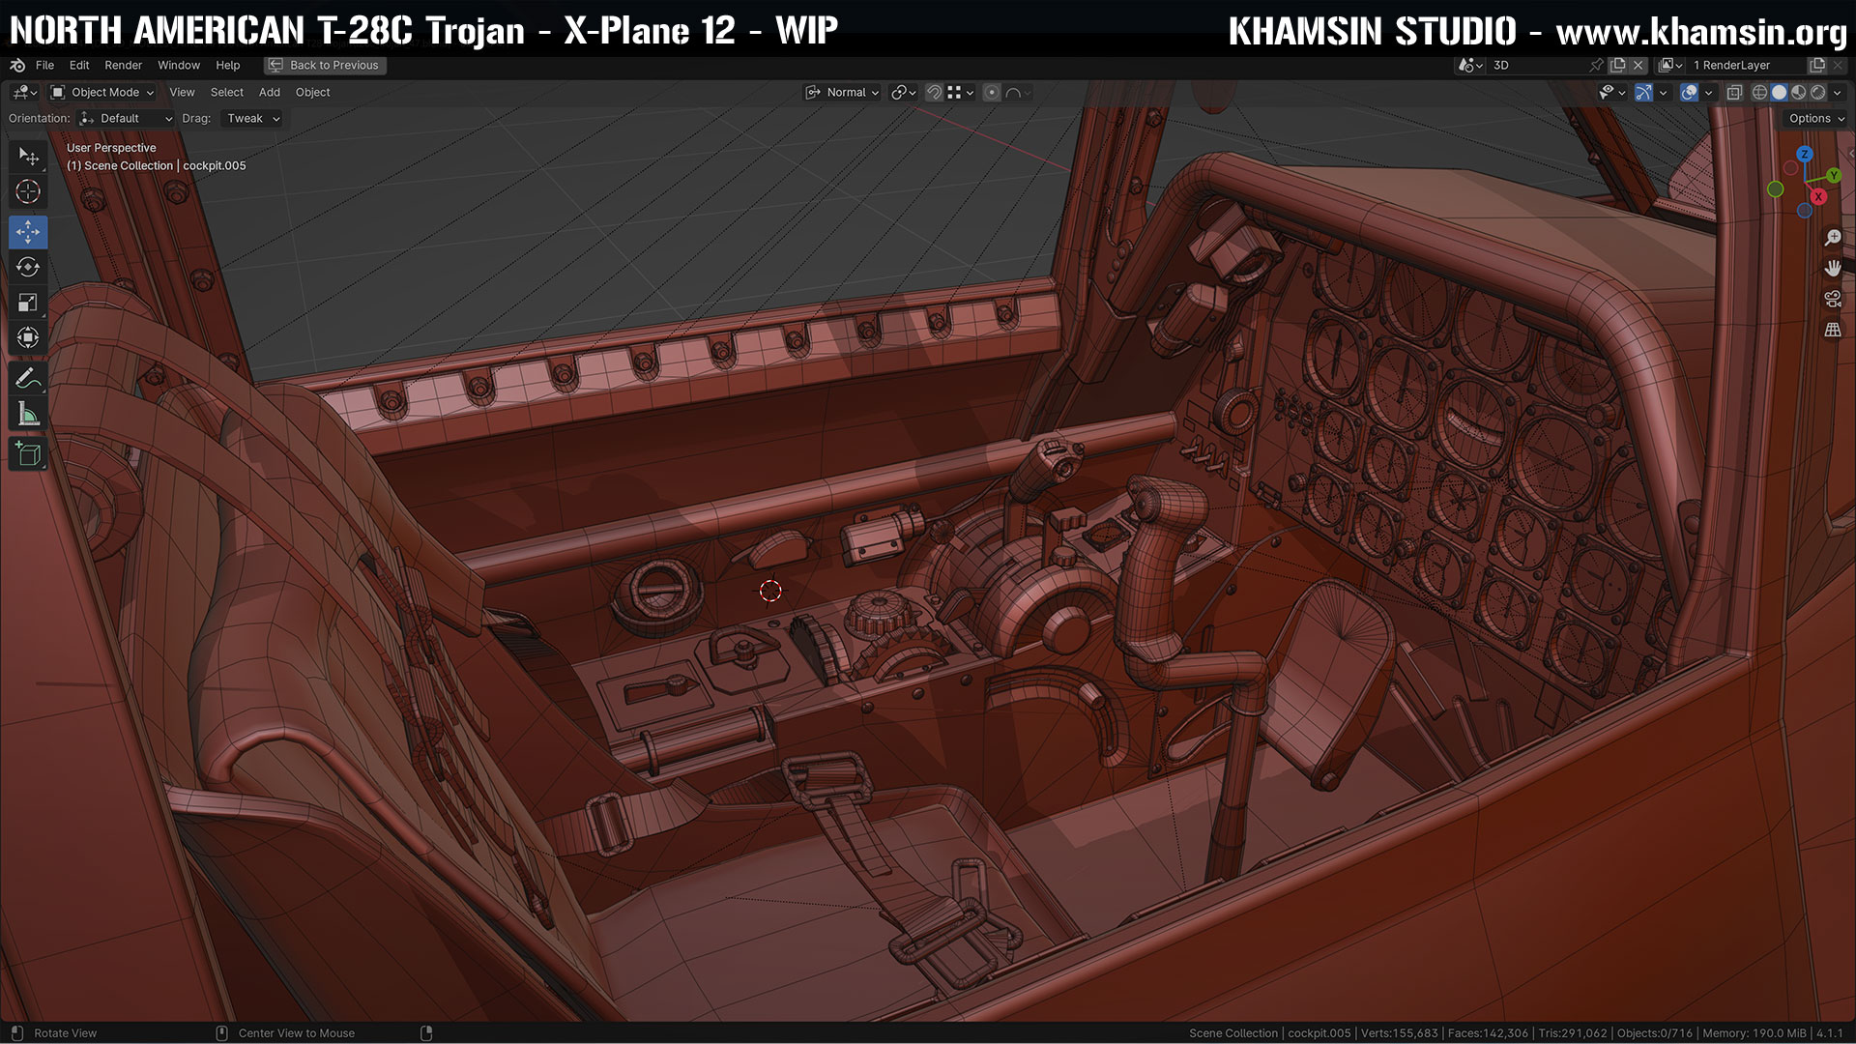Toggle proportional editing
Image resolution: width=1856 pixels, height=1044 pixels.
pos(992,92)
